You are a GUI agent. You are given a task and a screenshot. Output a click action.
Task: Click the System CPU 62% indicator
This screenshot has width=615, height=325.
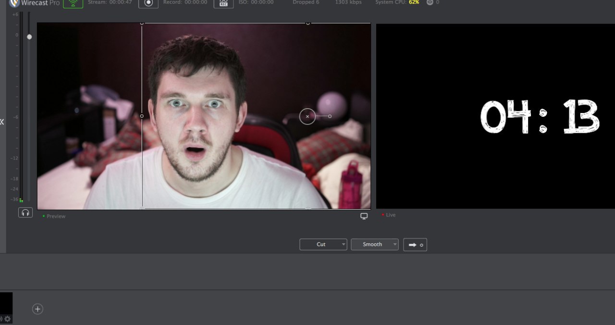397,2
